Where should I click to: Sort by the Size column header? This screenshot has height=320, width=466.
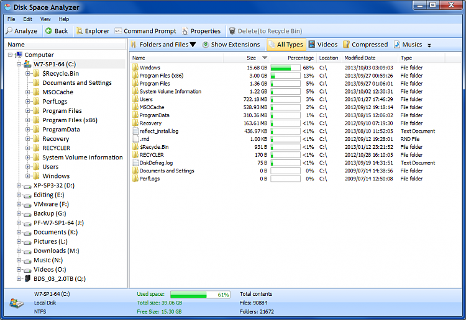[x=247, y=58]
